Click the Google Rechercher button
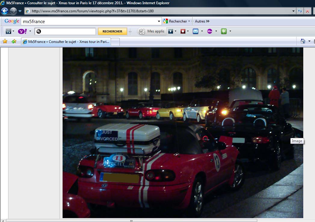 point(175,21)
